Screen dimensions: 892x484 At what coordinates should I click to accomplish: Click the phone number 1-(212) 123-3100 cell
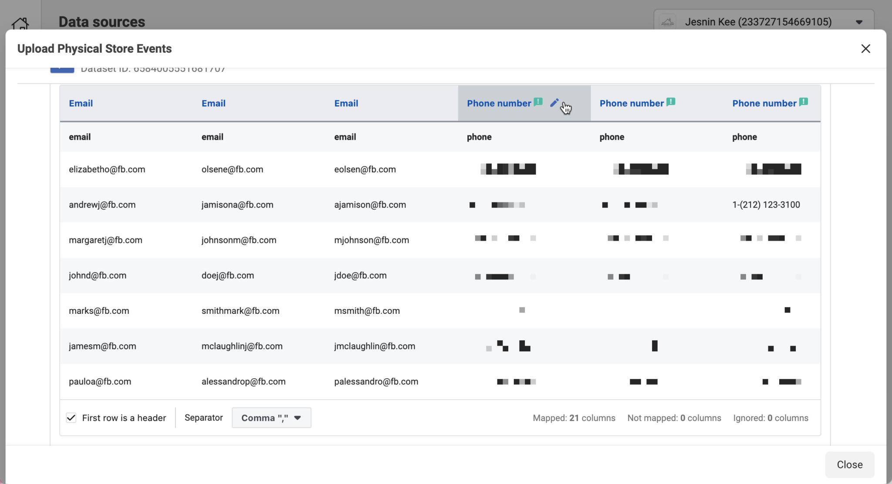pyautogui.click(x=766, y=205)
